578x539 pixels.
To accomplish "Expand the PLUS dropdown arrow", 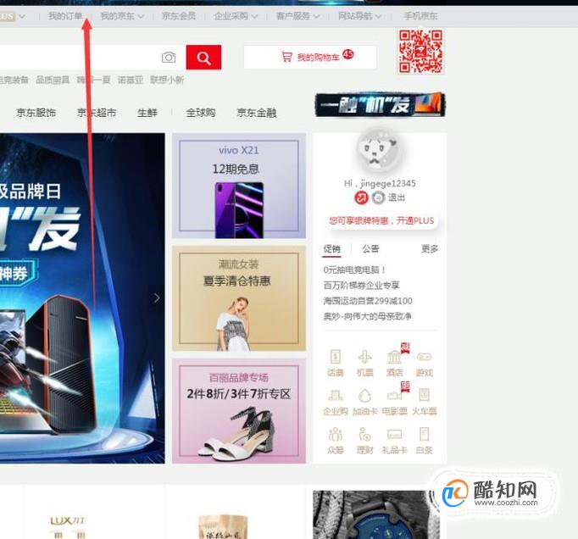I will [x=22, y=17].
